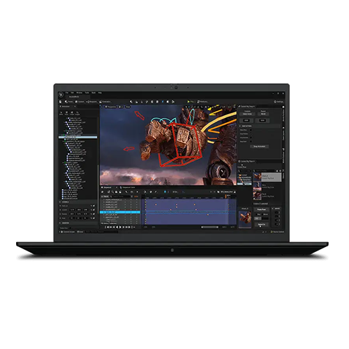
Task: Open the frame rate dropdown in Sequencer toolbar
Action: click(x=175, y=192)
